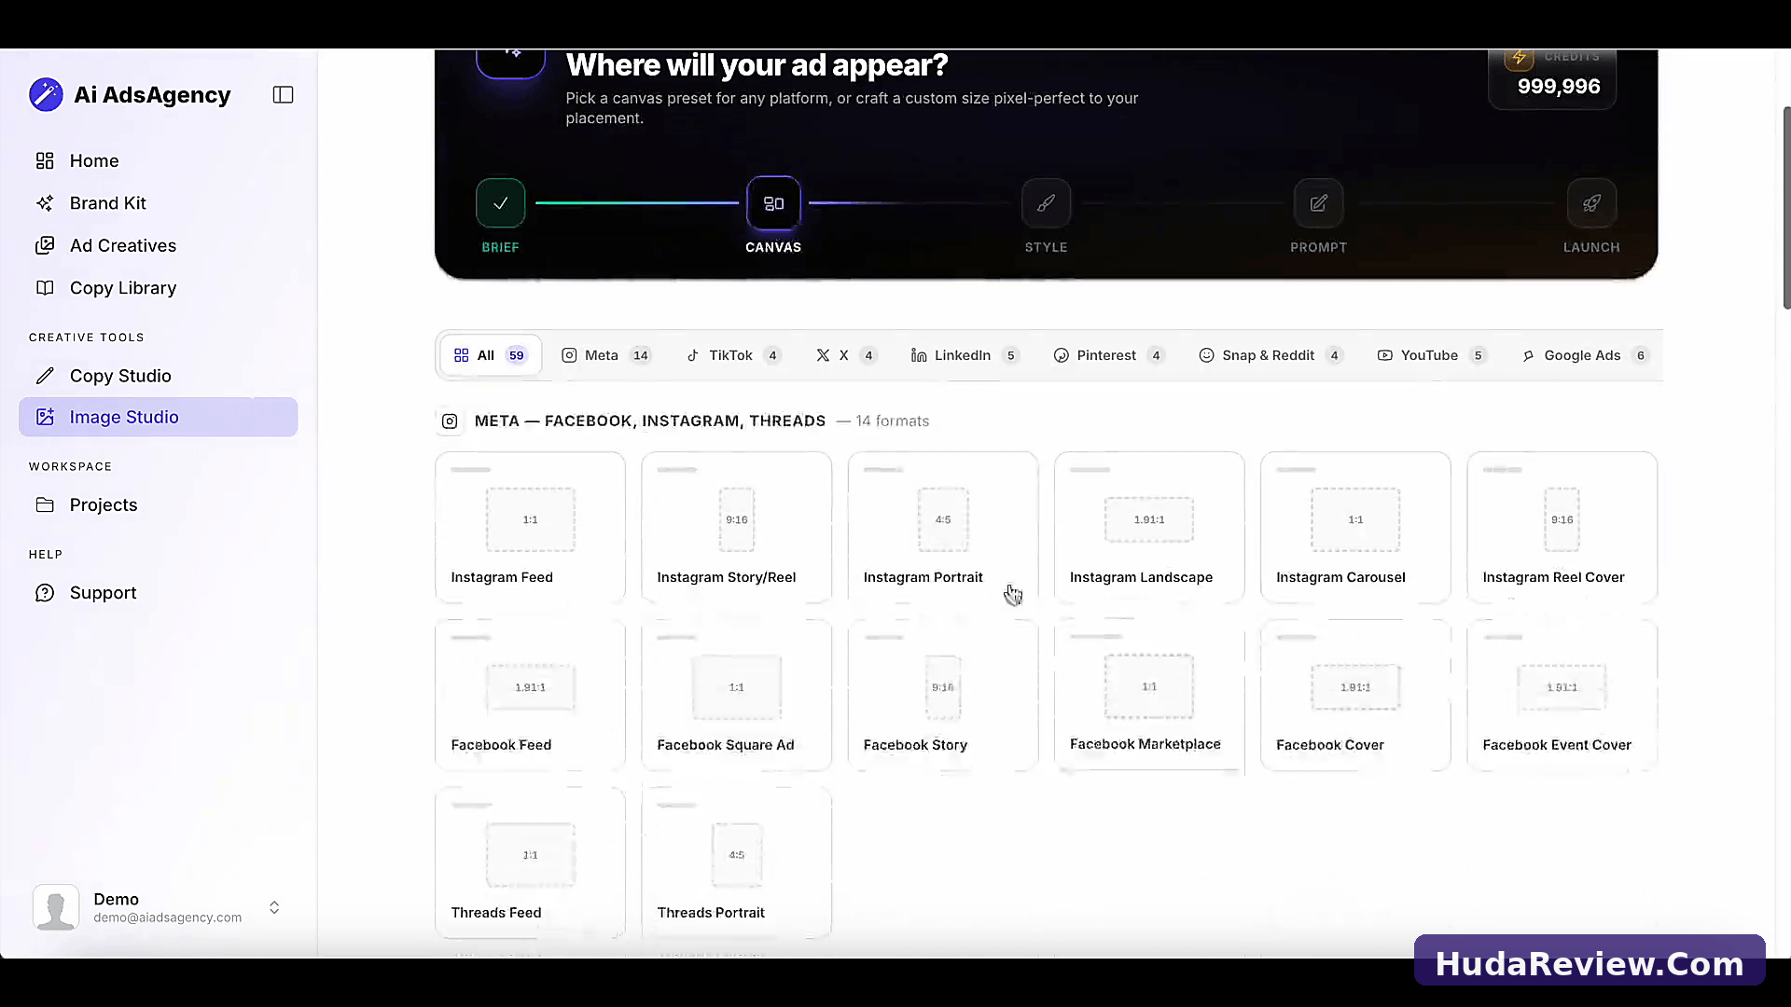
Task: Click the page's vertical scrollbar
Action: pyautogui.click(x=1785, y=207)
